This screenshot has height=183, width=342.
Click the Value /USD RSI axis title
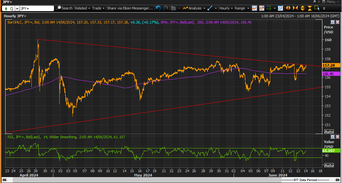coord(329,144)
